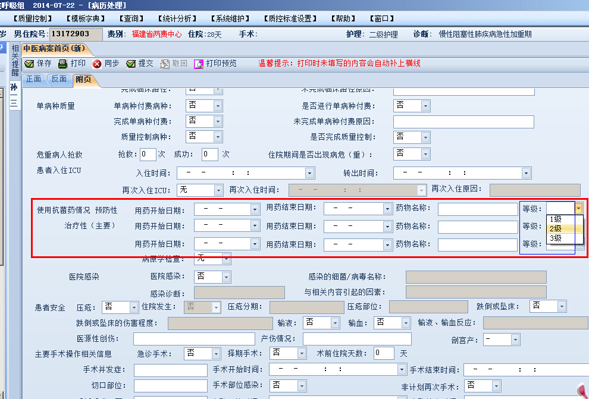The height and width of the screenshot is (399, 589).
Task: Click the 抢救 count input field
Action: tap(148, 154)
